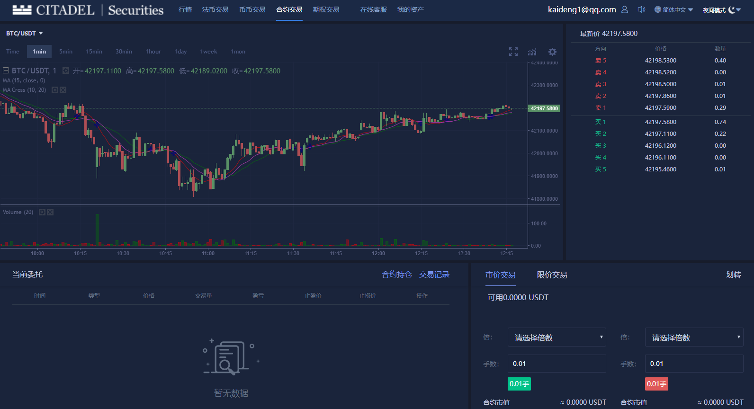Image resolution: width=754 pixels, height=409 pixels.
Task: Open Volume indicator settings gear
Action: point(42,212)
